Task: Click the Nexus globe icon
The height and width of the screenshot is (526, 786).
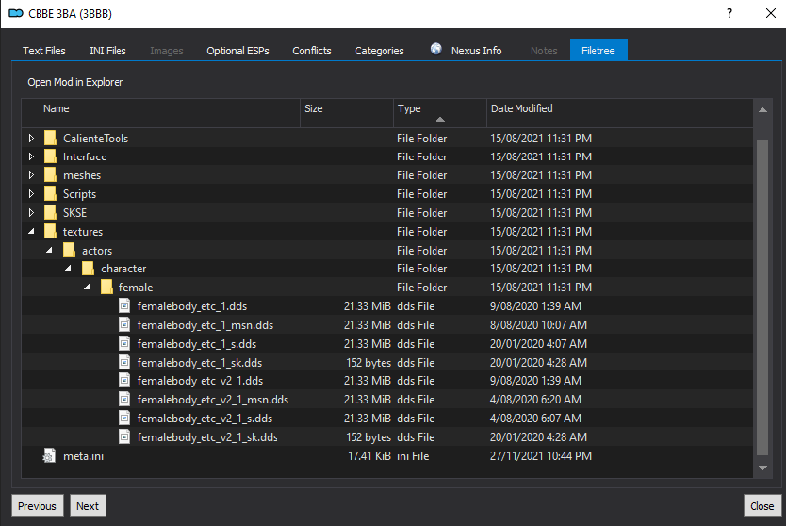Action: [436, 49]
